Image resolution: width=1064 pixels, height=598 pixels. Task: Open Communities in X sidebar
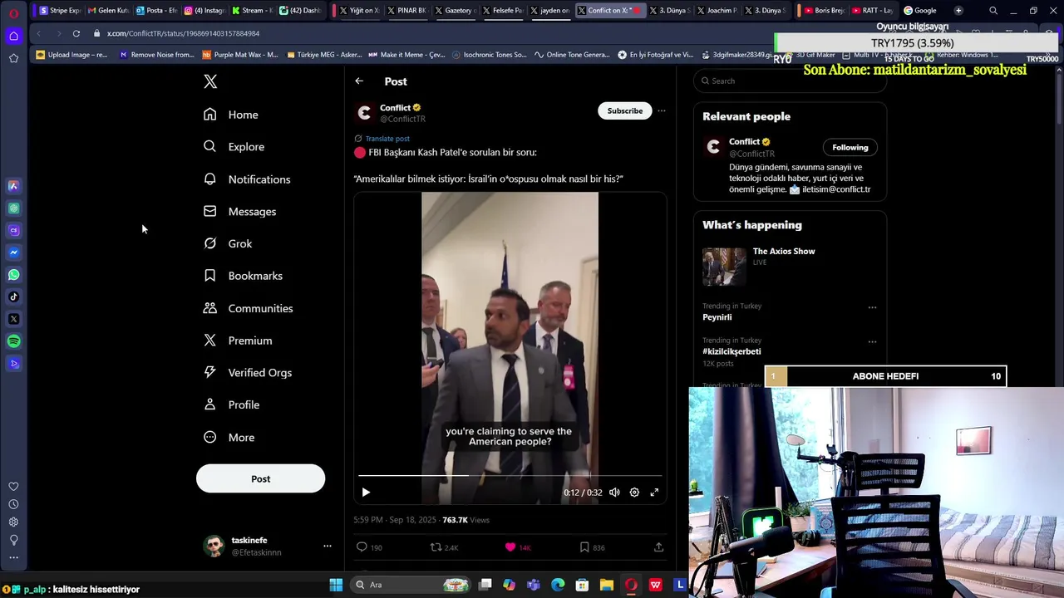point(248,308)
